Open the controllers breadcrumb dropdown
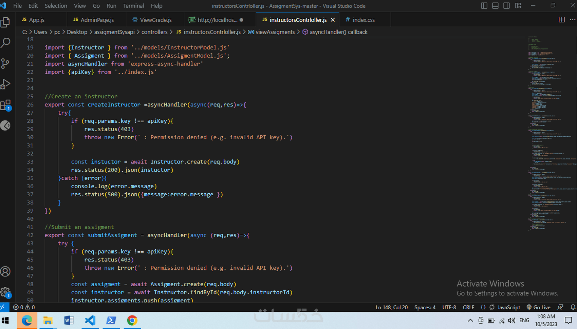The height and width of the screenshot is (329, 577). [155, 32]
